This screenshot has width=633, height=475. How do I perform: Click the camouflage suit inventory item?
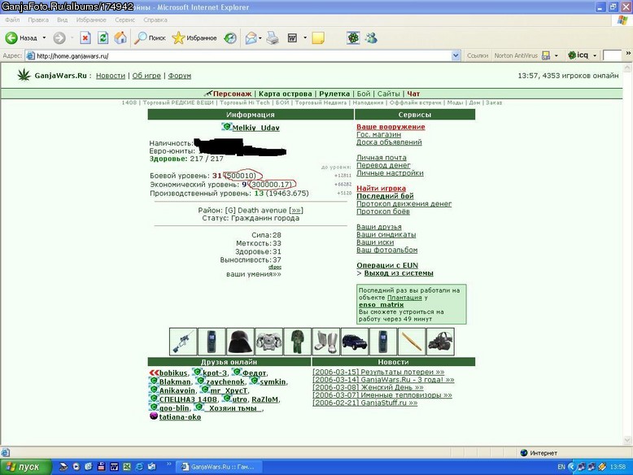[298, 342]
